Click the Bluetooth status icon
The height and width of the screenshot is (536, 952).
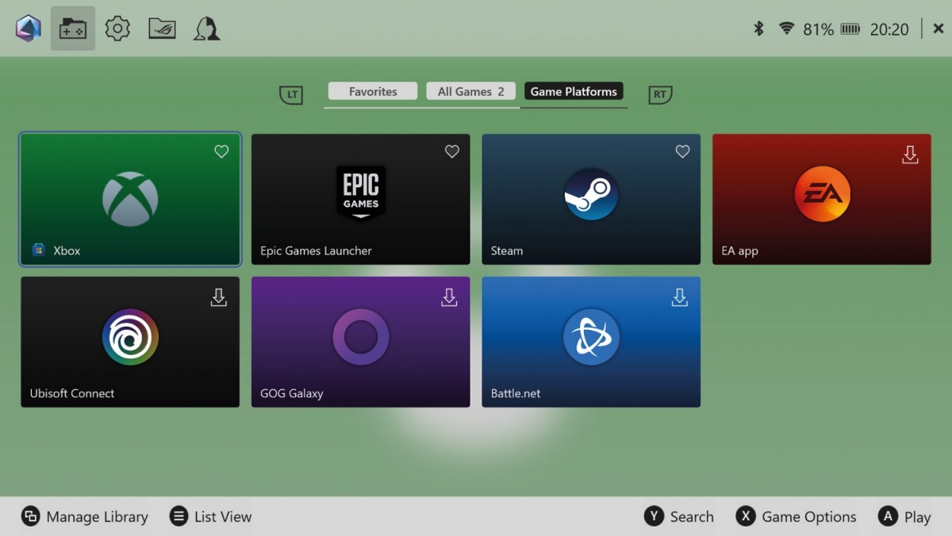(758, 29)
